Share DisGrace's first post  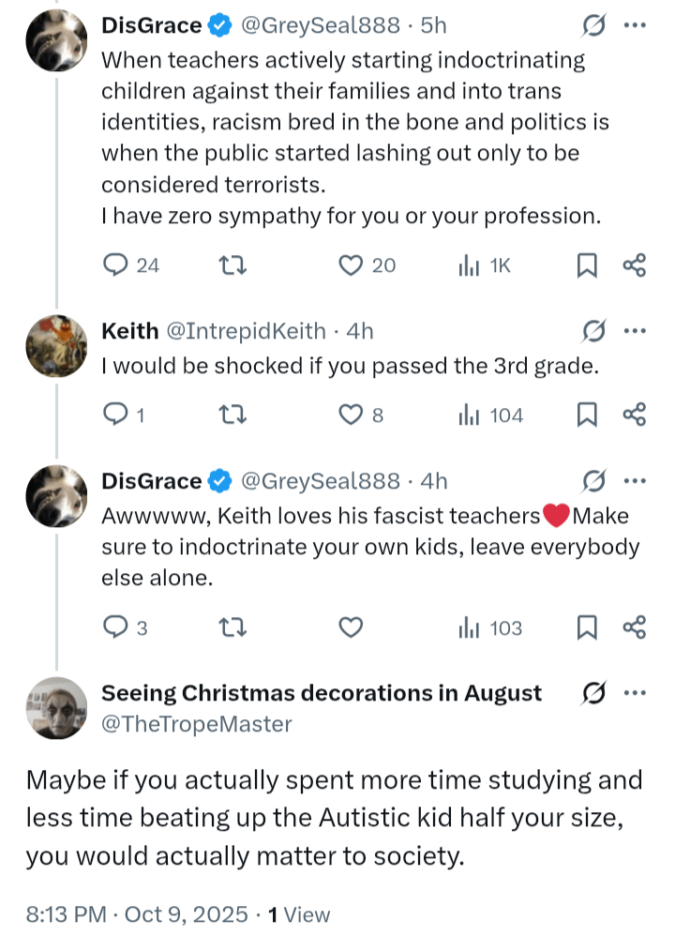[635, 266]
